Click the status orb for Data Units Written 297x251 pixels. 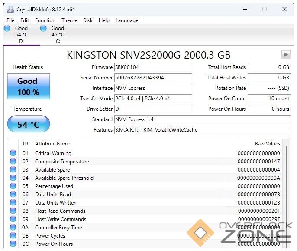[13, 202]
